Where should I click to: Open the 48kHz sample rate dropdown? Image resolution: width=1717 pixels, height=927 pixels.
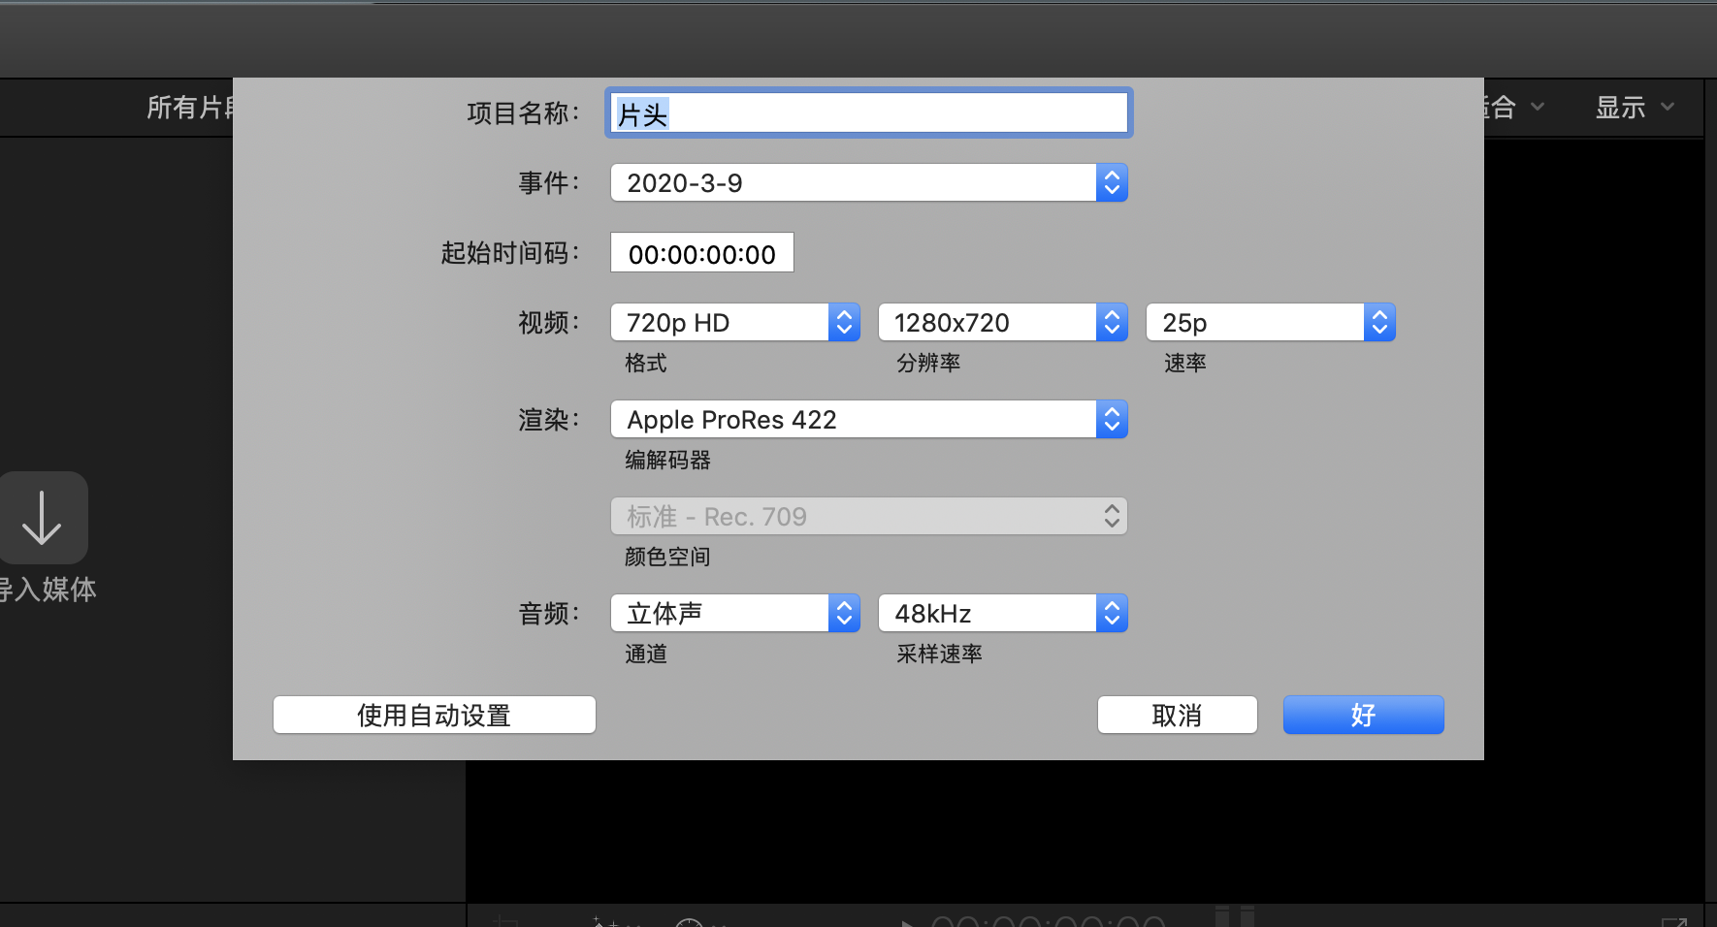tap(988, 614)
